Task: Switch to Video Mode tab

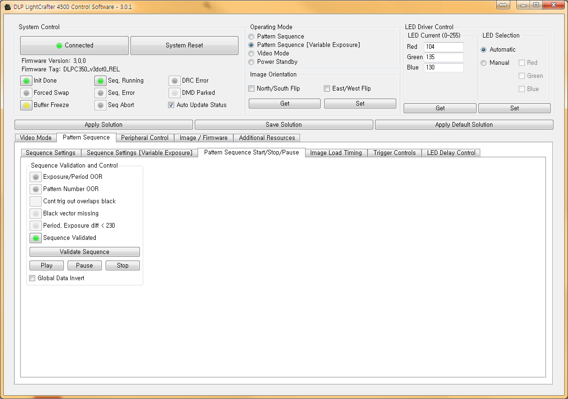Action: click(x=36, y=138)
